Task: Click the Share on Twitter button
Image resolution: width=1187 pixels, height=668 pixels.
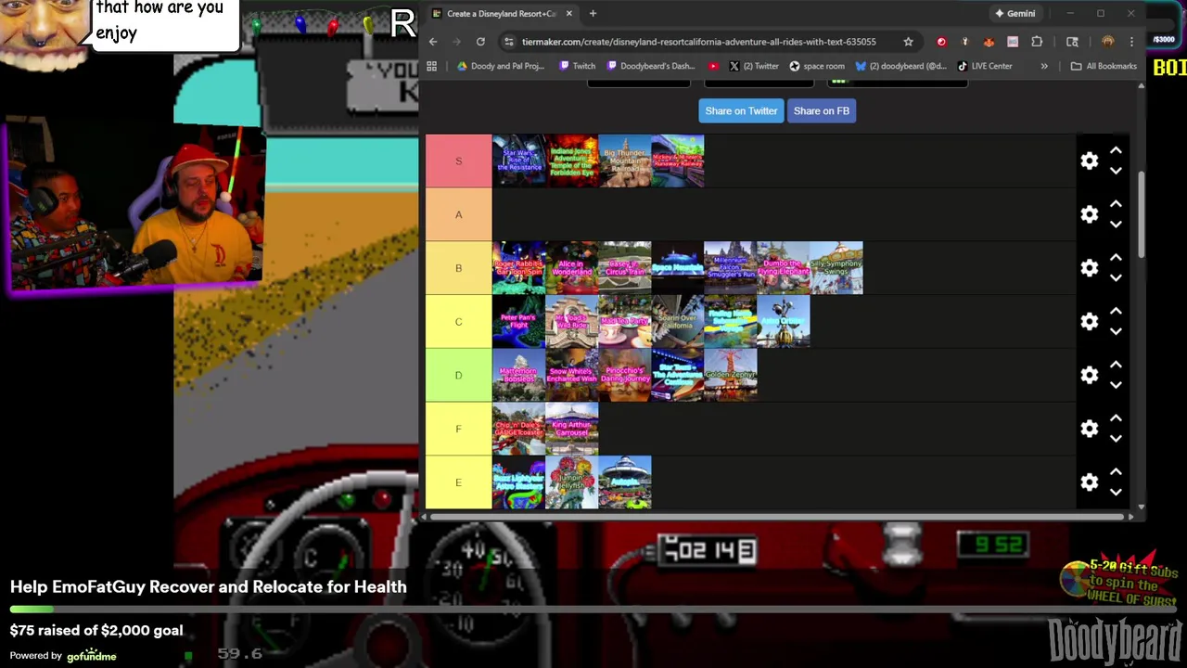Action: point(741,110)
